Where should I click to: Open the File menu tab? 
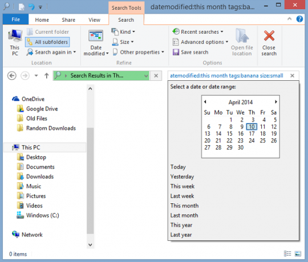click(16, 19)
